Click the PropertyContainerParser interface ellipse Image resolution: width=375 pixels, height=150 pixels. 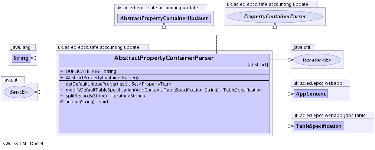point(275,17)
